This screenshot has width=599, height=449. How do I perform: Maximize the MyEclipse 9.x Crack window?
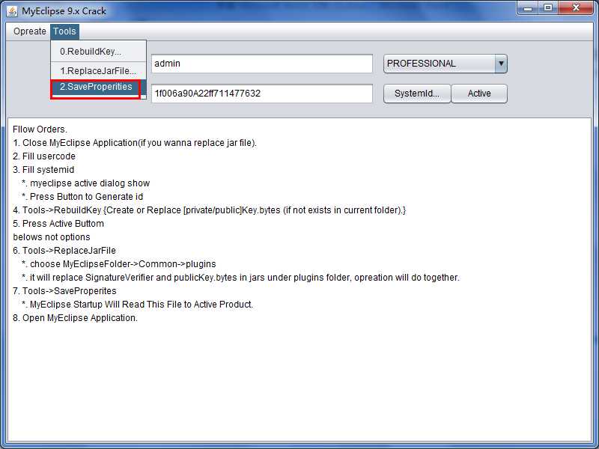[548, 8]
